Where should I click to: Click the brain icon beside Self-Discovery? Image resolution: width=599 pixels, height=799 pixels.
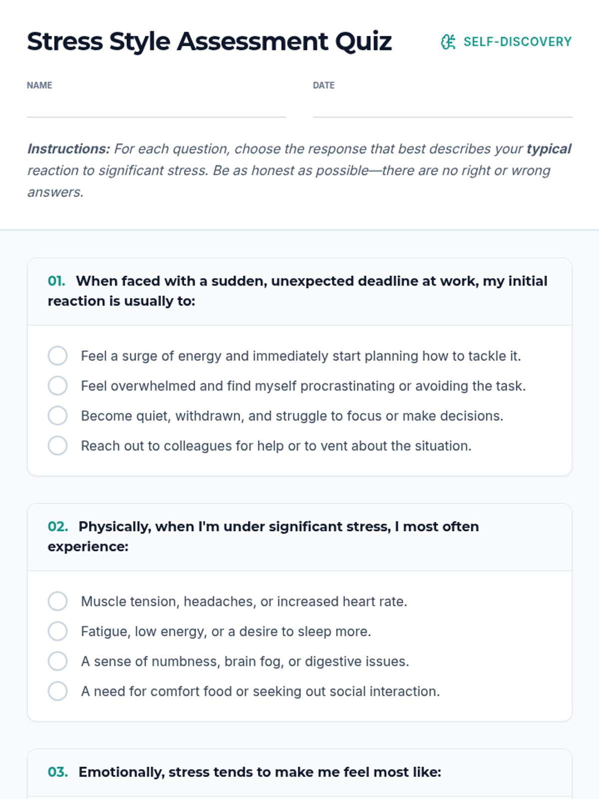448,42
